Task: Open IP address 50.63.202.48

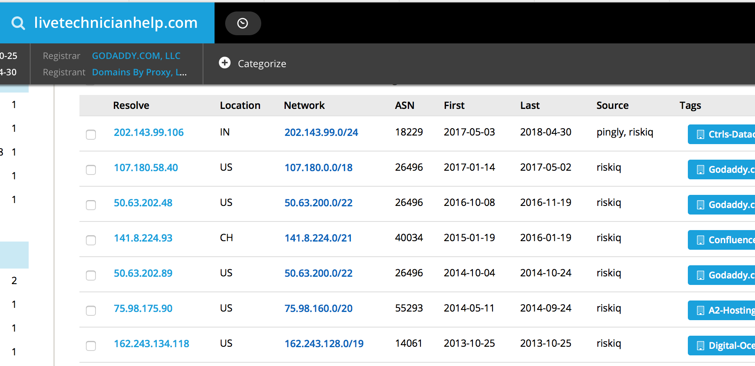Action: tap(143, 203)
